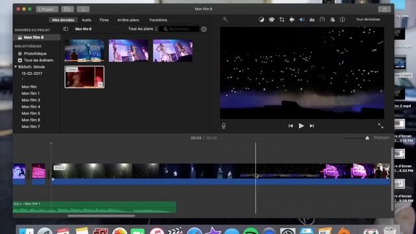Select the second purple concert clip thumbnail
The width and height of the screenshot is (416, 234).
pos(129,51)
